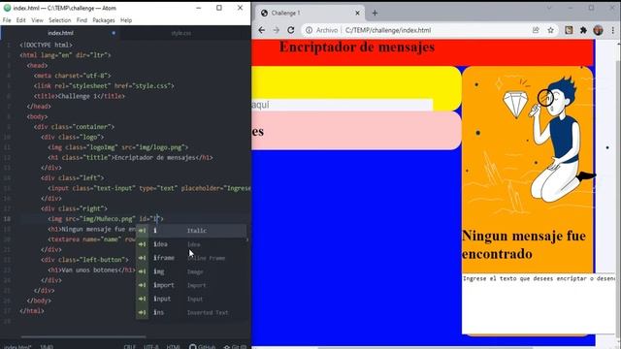Click line 18 in the editor gutter

pos(8,219)
